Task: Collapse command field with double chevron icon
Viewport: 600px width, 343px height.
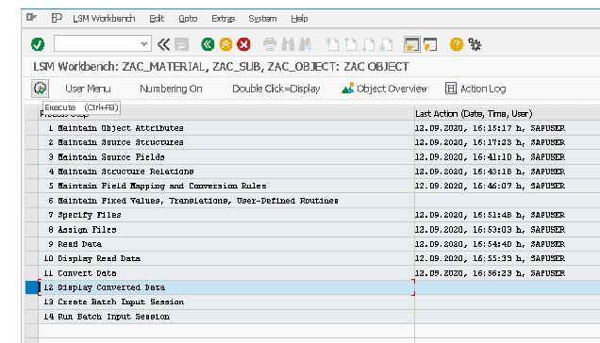Action: pyautogui.click(x=163, y=44)
